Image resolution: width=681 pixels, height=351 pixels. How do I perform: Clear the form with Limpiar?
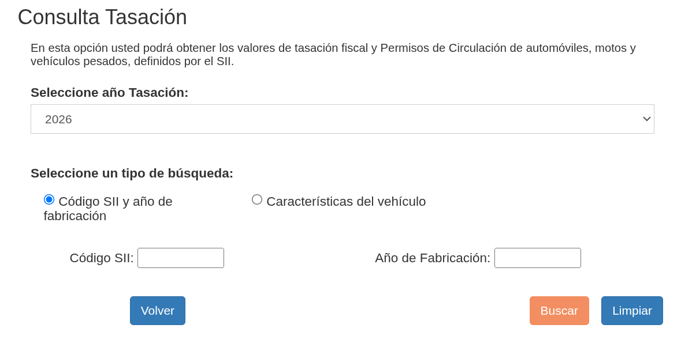click(631, 311)
